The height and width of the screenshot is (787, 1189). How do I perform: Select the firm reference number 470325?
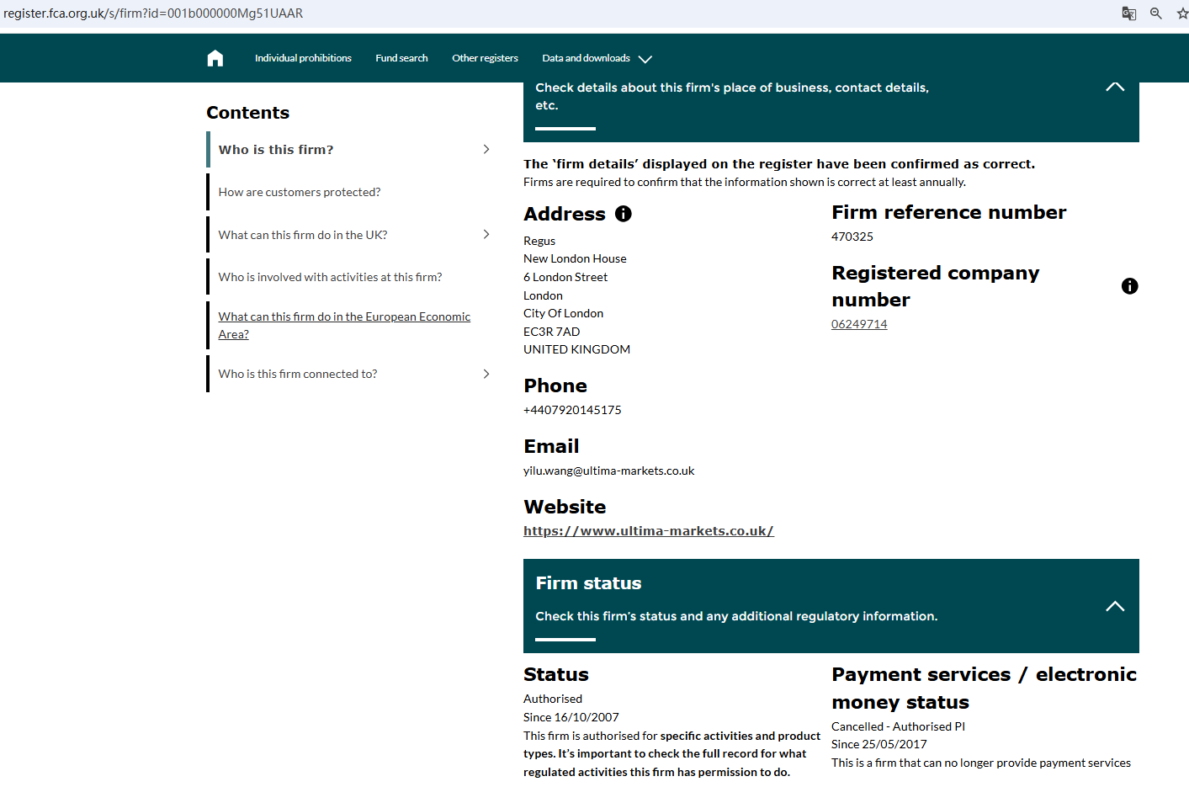(x=852, y=237)
